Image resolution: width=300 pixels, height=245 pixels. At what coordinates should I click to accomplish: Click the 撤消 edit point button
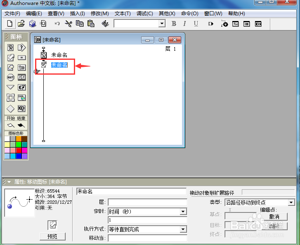click(274, 217)
